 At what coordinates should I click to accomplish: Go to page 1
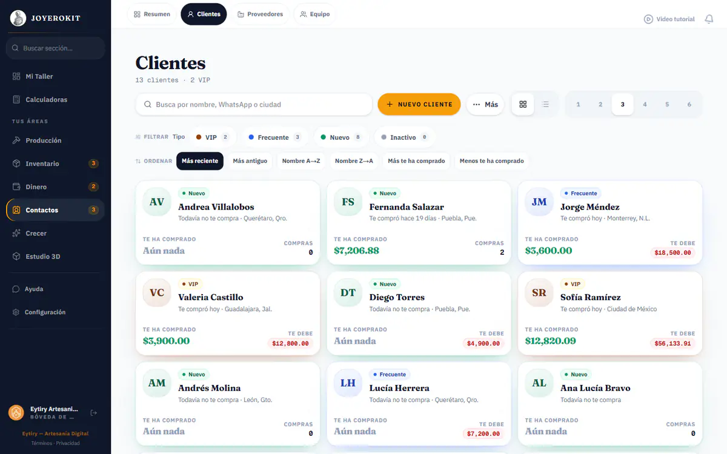(x=578, y=105)
